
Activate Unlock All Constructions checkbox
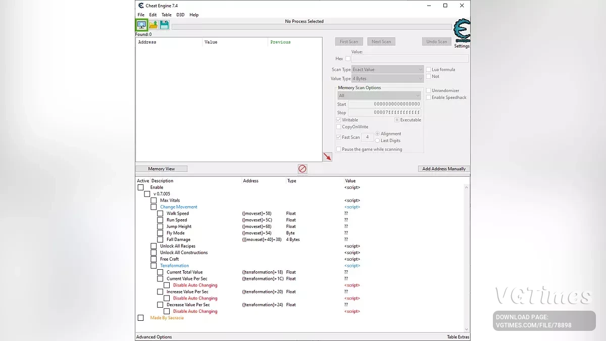pyautogui.click(x=154, y=253)
